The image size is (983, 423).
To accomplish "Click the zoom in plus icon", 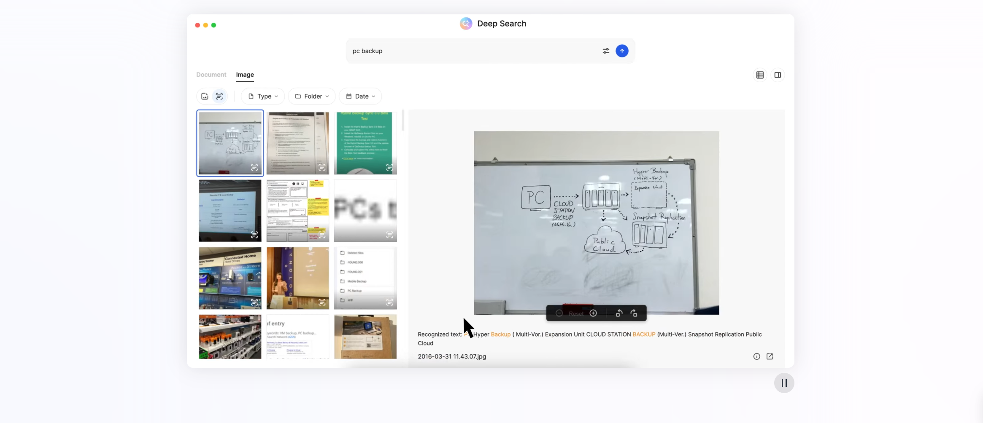I will 593,313.
